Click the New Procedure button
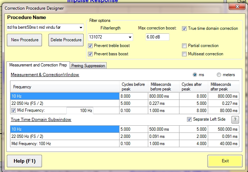Image resolution: width=248 pixels, height=172 pixels. pos(25,40)
